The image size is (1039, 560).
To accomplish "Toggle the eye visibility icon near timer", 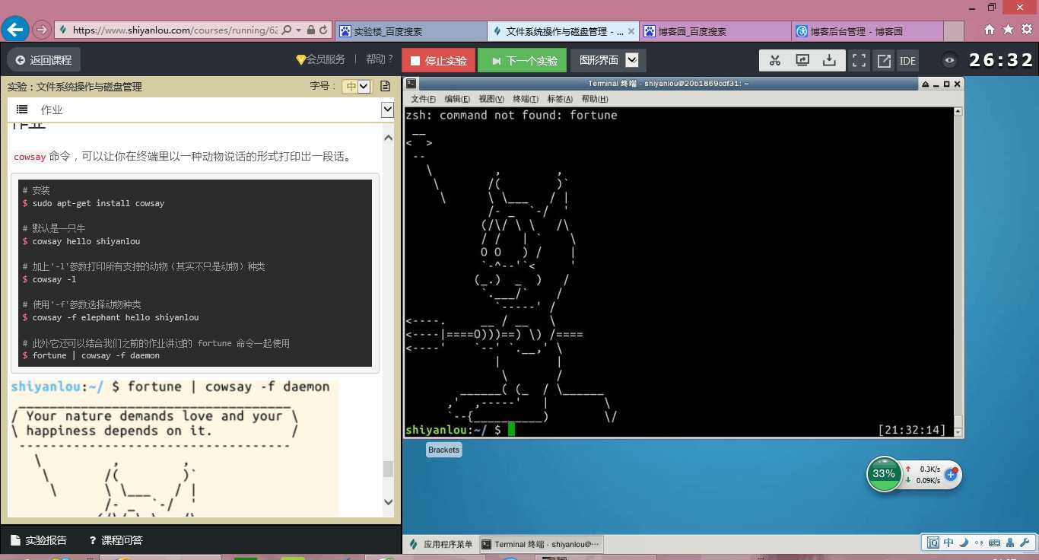I will [949, 61].
